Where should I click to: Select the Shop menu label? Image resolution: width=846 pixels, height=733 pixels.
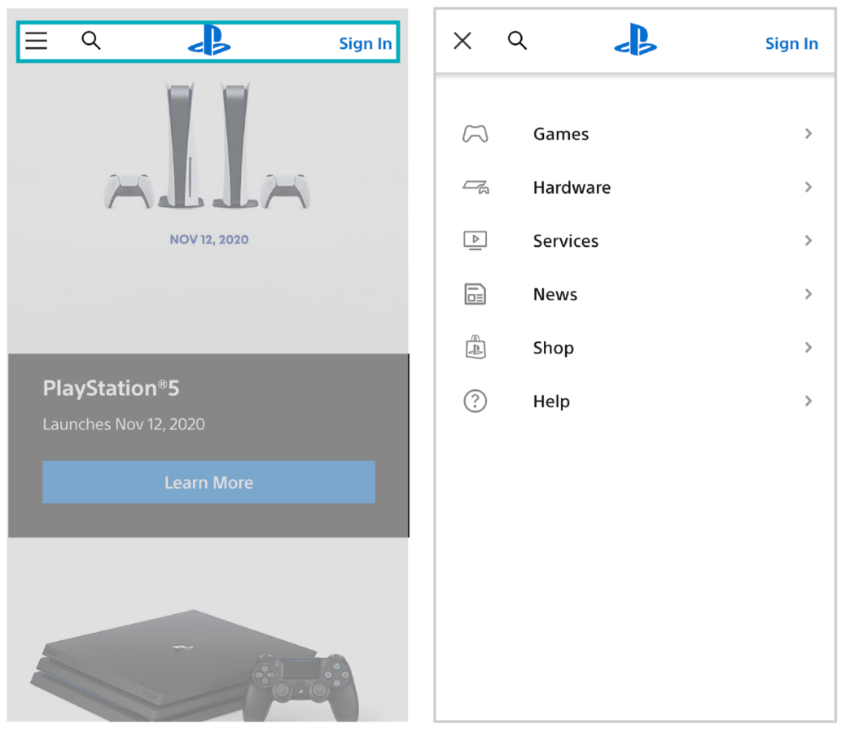553,348
